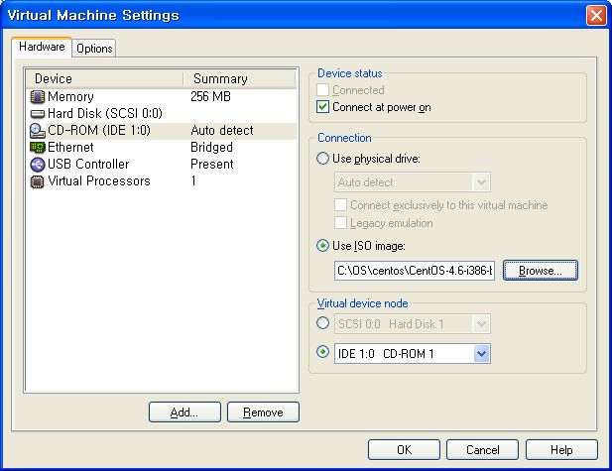
Task: Select the Ethernet adapter icon
Action: tap(38, 148)
